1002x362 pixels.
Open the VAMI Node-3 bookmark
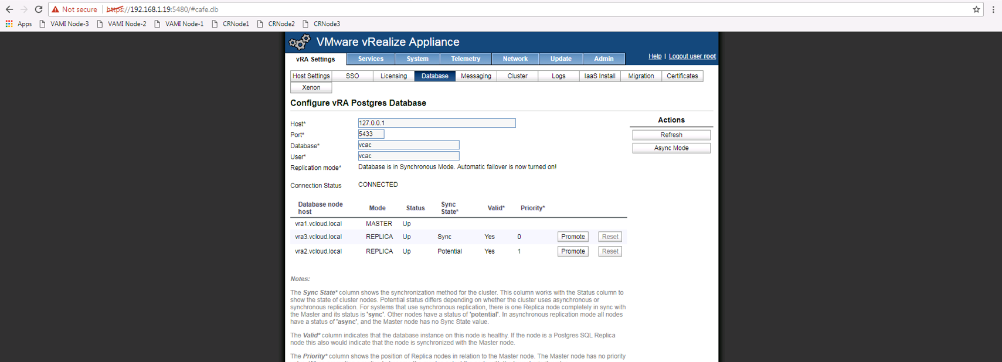(64, 24)
